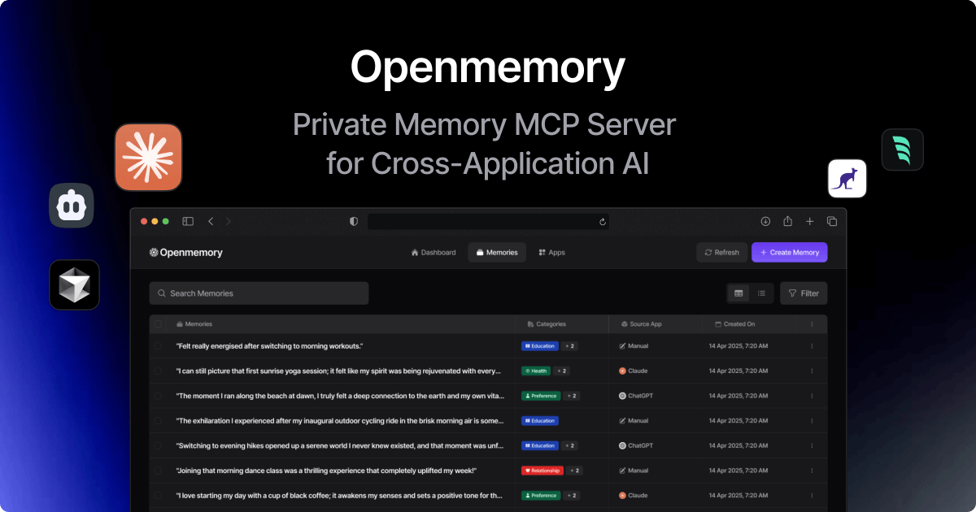Select the black coffee memory checkbox

click(159, 495)
